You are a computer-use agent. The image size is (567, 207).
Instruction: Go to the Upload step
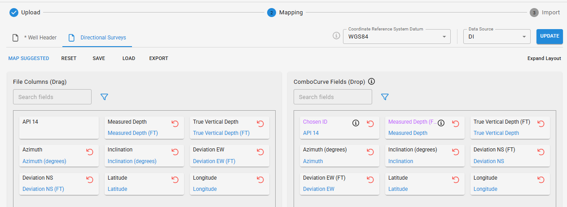(x=25, y=13)
